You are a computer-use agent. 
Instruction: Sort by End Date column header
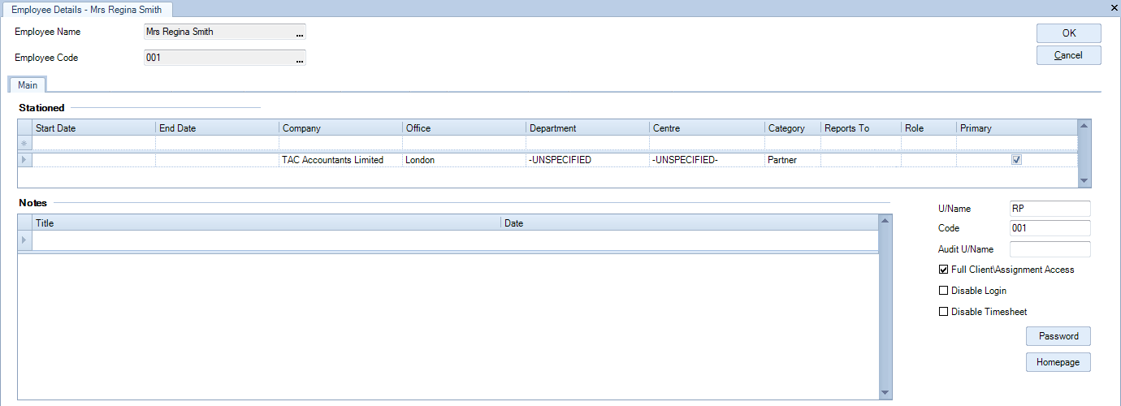click(x=217, y=128)
